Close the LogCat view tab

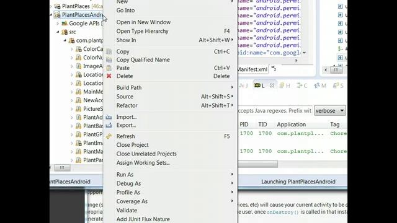point(272,85)
